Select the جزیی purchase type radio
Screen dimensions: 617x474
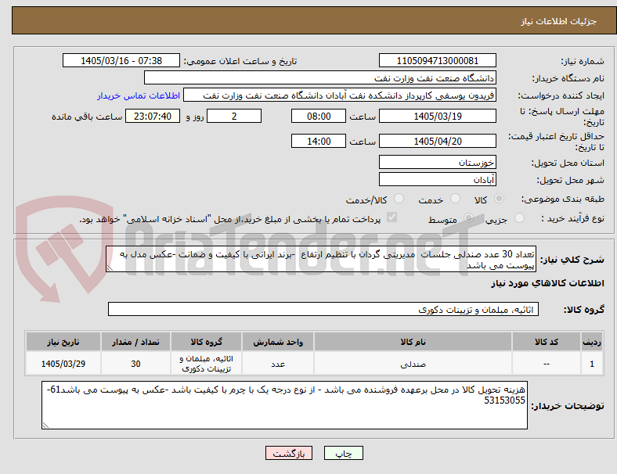click(519, 217)
